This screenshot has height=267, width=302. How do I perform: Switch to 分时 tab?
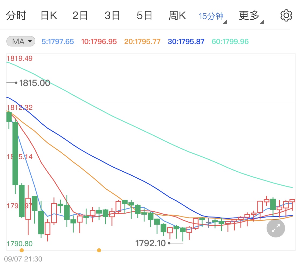coord(16,16)
